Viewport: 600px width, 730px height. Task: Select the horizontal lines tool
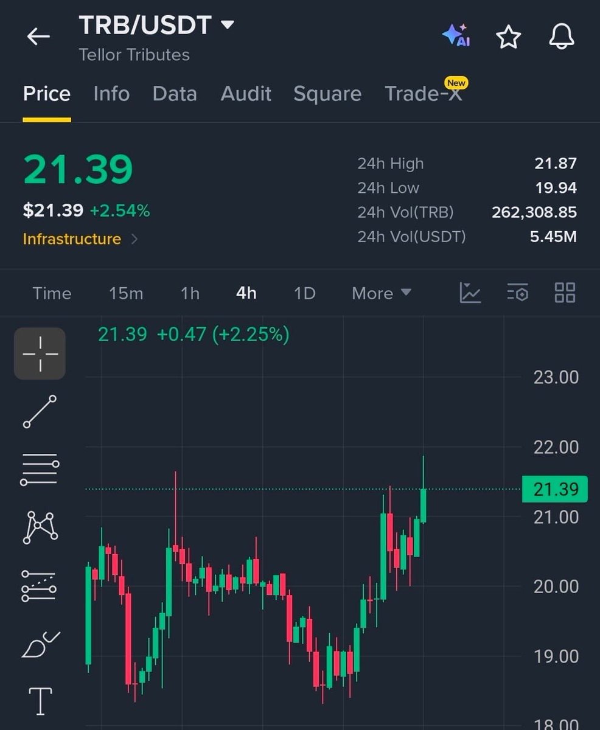click(40, 470)
